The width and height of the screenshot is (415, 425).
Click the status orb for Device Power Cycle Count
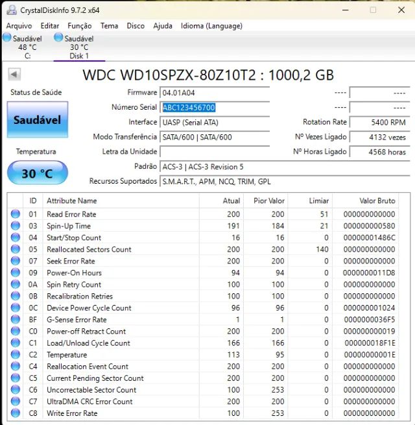[16, 308]
